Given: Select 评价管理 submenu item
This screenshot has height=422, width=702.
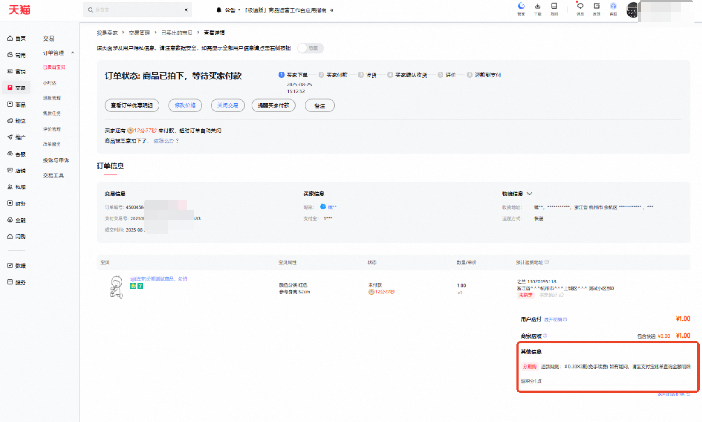Looking at the screenshot, I should tap(52, 129).
